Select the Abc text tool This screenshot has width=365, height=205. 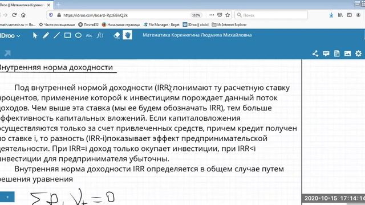89,35
